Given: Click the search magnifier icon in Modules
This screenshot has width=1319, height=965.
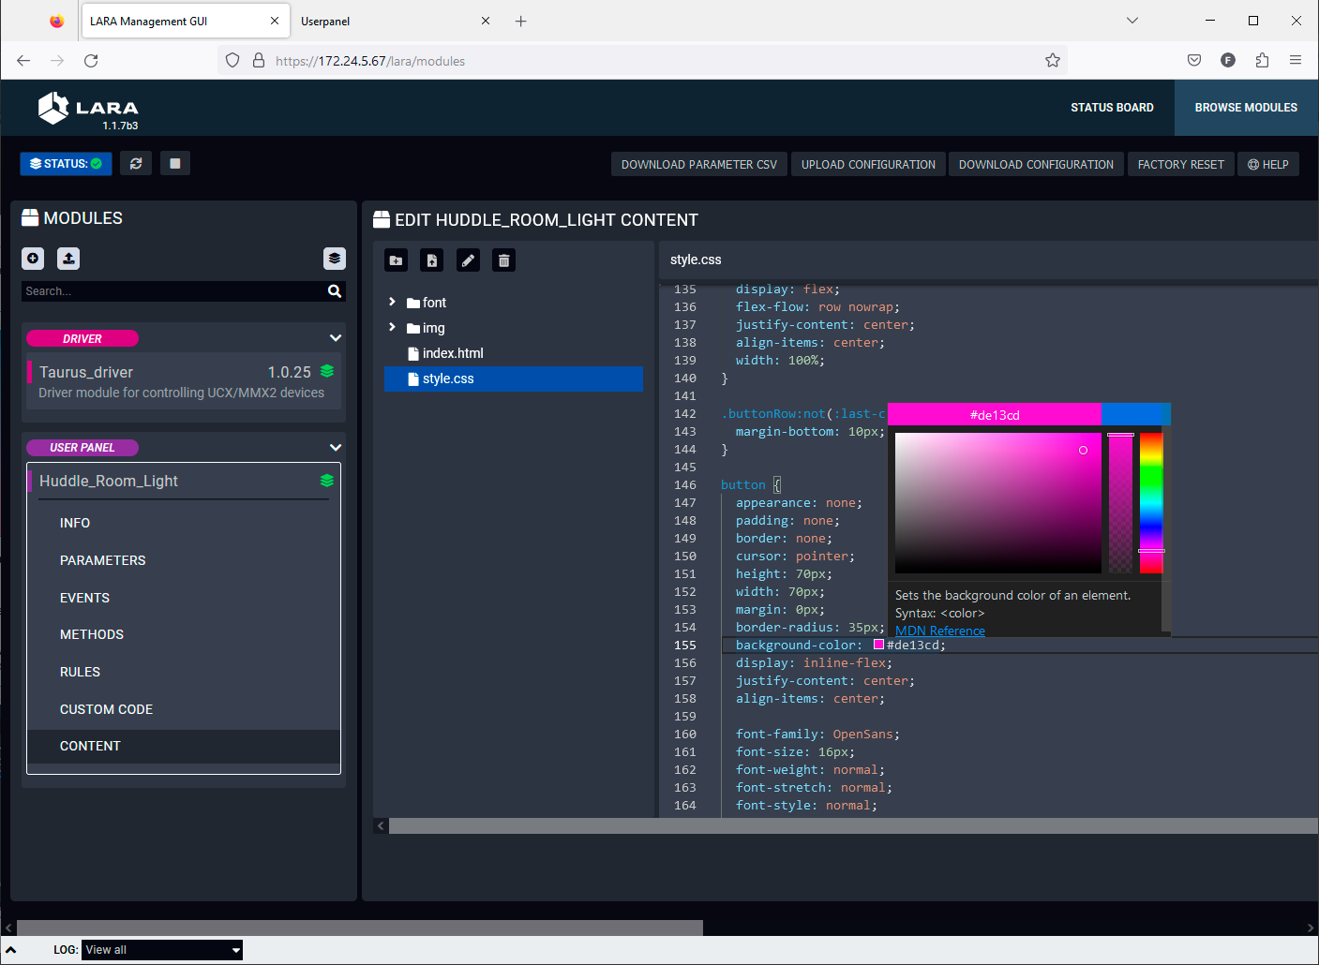Looking at the screenshot, I should 335,291.
